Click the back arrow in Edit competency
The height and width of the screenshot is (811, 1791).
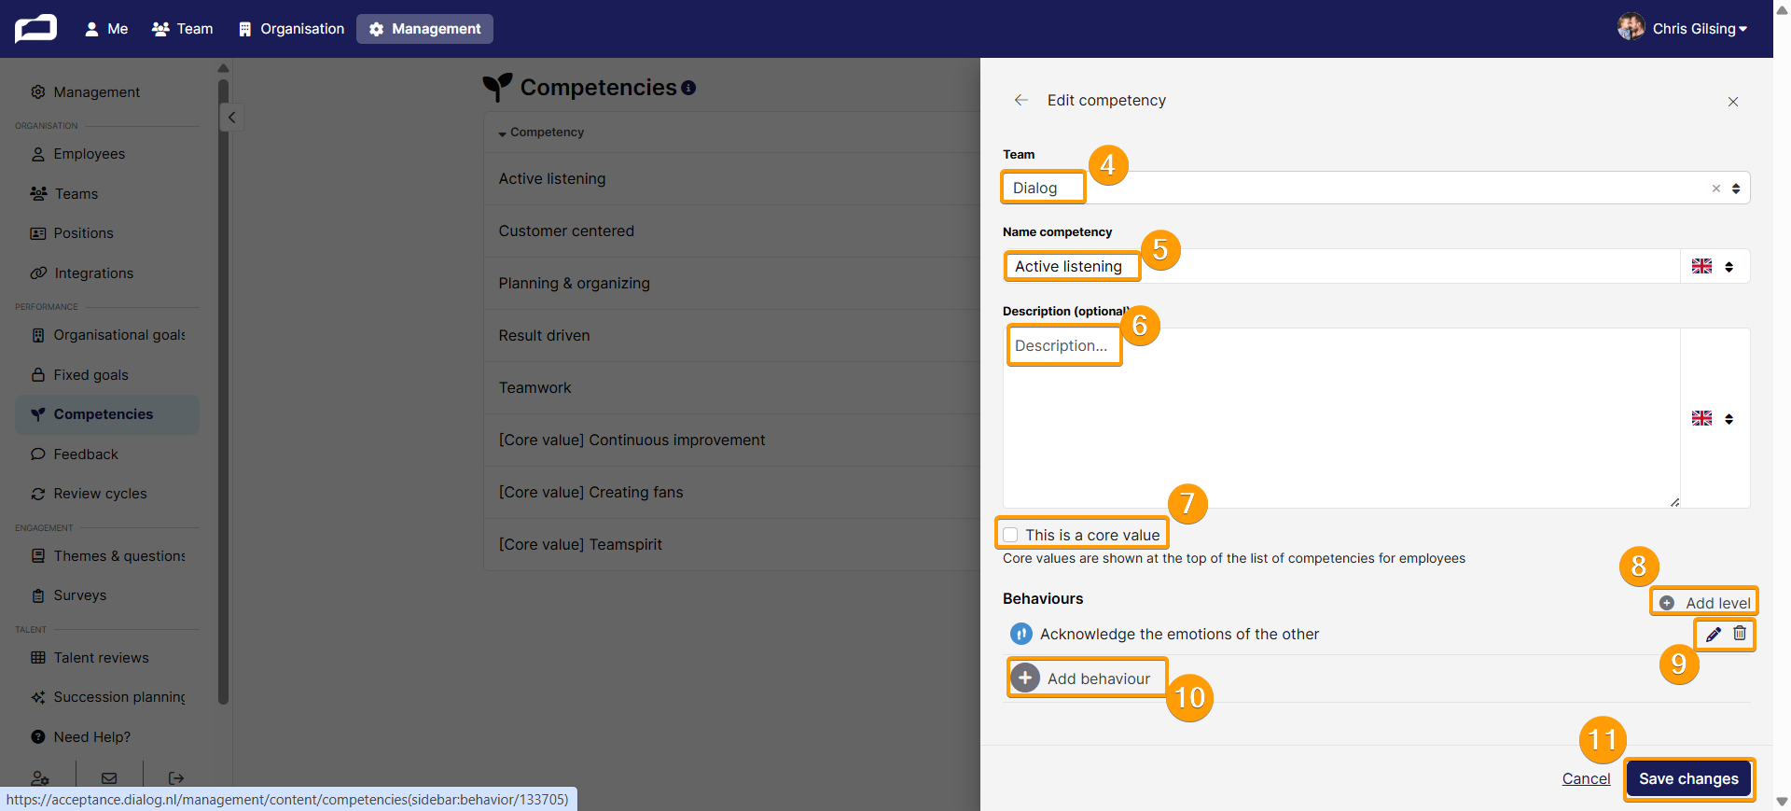tap(1021, 100)
